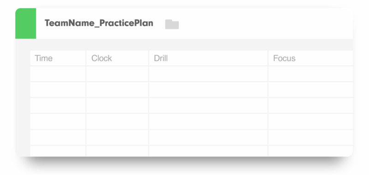Select the third-row cell under Focus

(310, 106)
